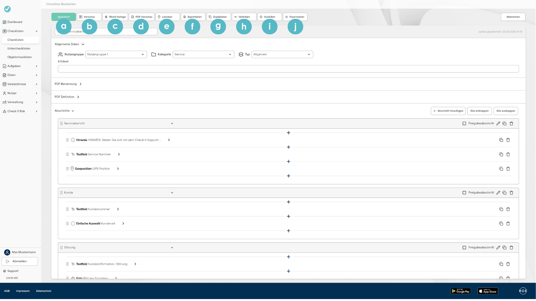Duplicate the Störung section
The height and width of the screenshot is (301, 536).
coord(504,247)
